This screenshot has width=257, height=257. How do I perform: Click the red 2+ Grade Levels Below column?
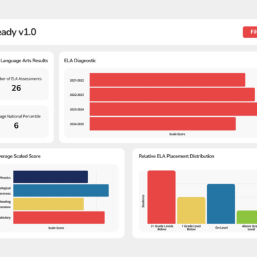(x=161, y=197)
